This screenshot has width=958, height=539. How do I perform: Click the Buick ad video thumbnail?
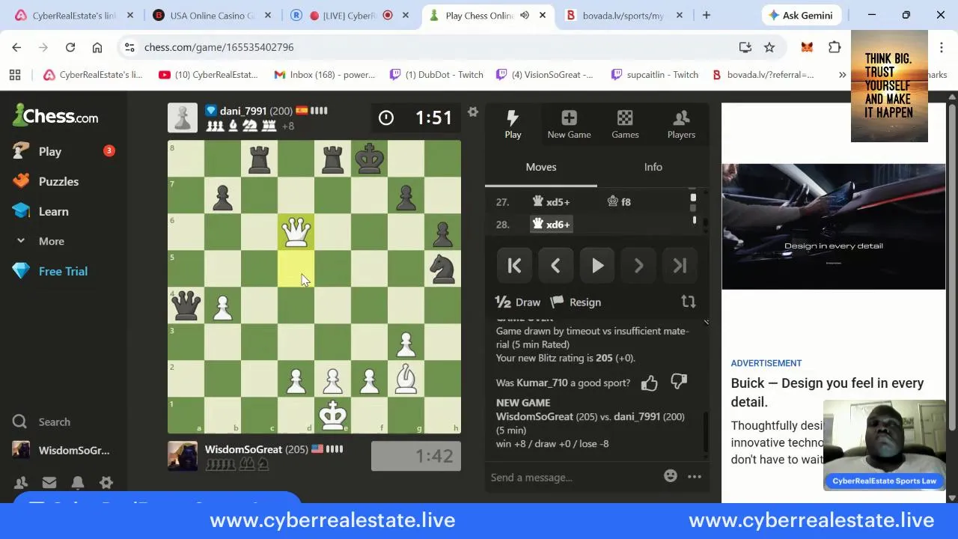point(833,226)
